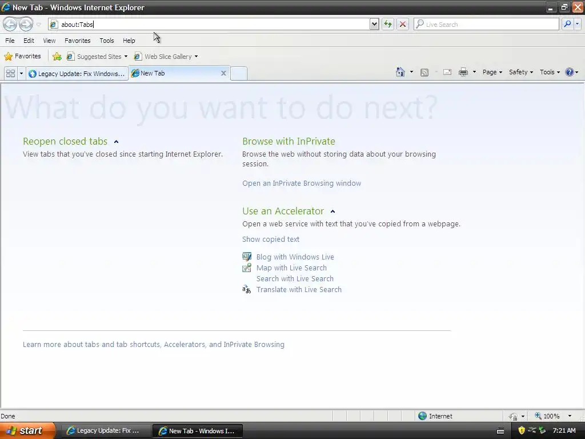Open the Web Slice Gallery item

pos(166,57)
